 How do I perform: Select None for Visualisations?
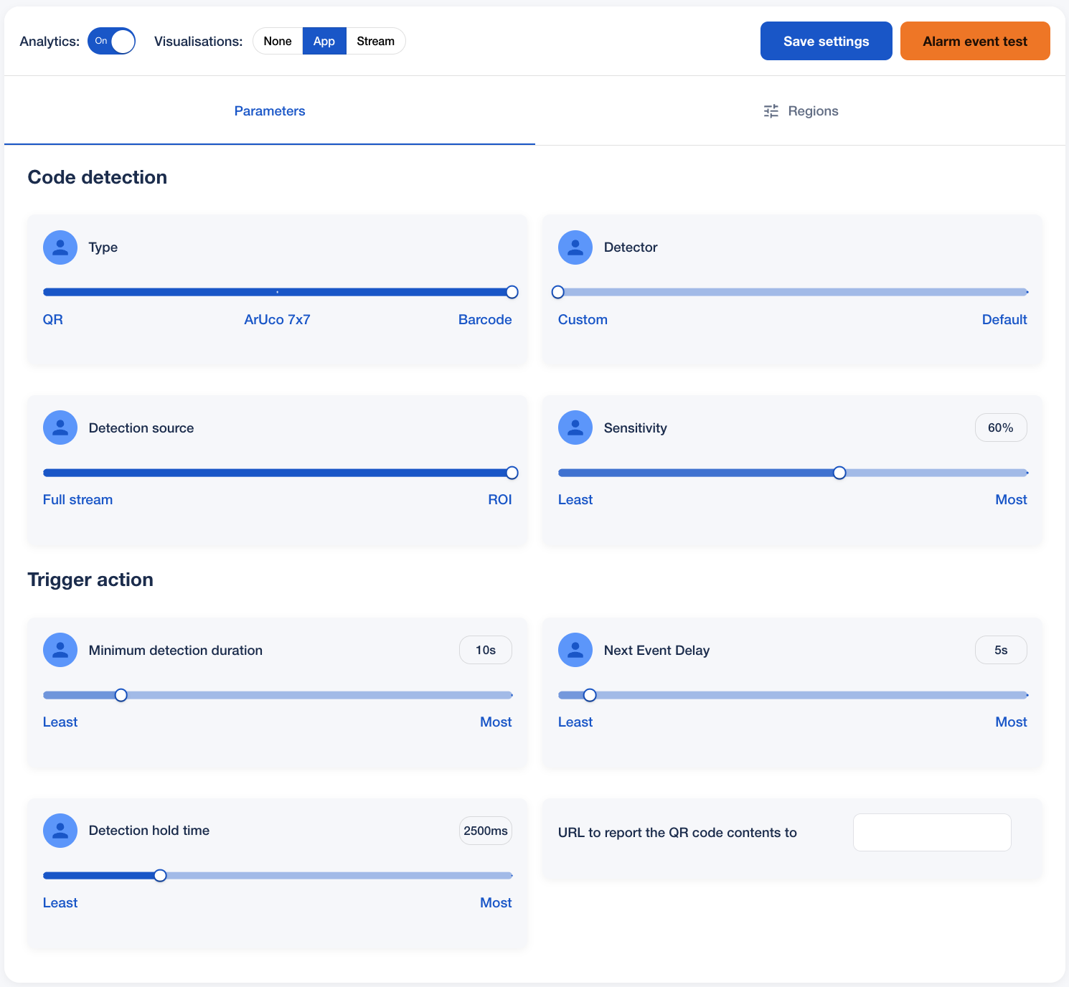point(278,41)
